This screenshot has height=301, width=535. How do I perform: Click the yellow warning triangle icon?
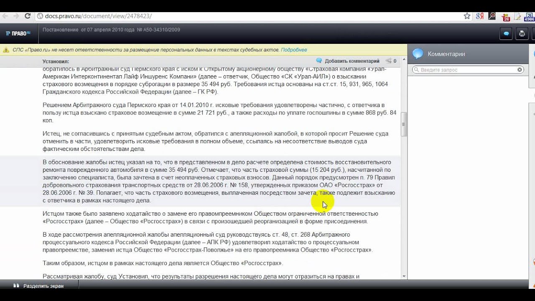[6, 50]
